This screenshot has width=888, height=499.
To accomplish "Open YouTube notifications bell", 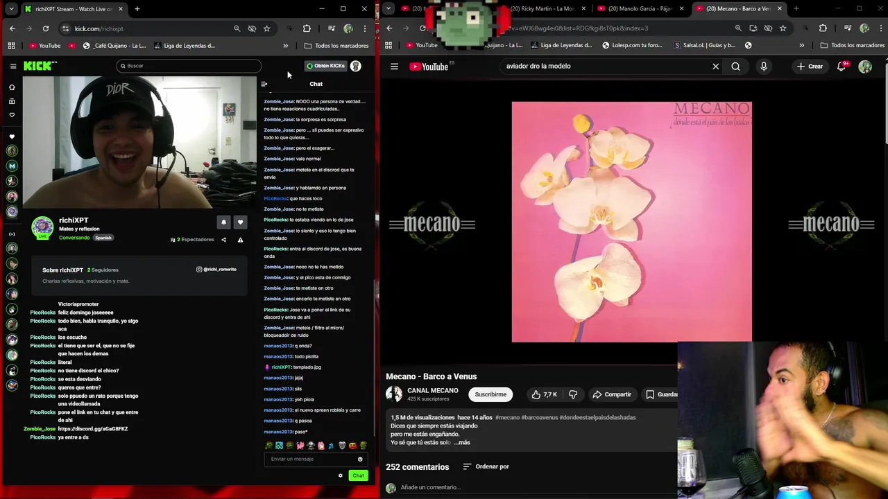I will 842,67.
